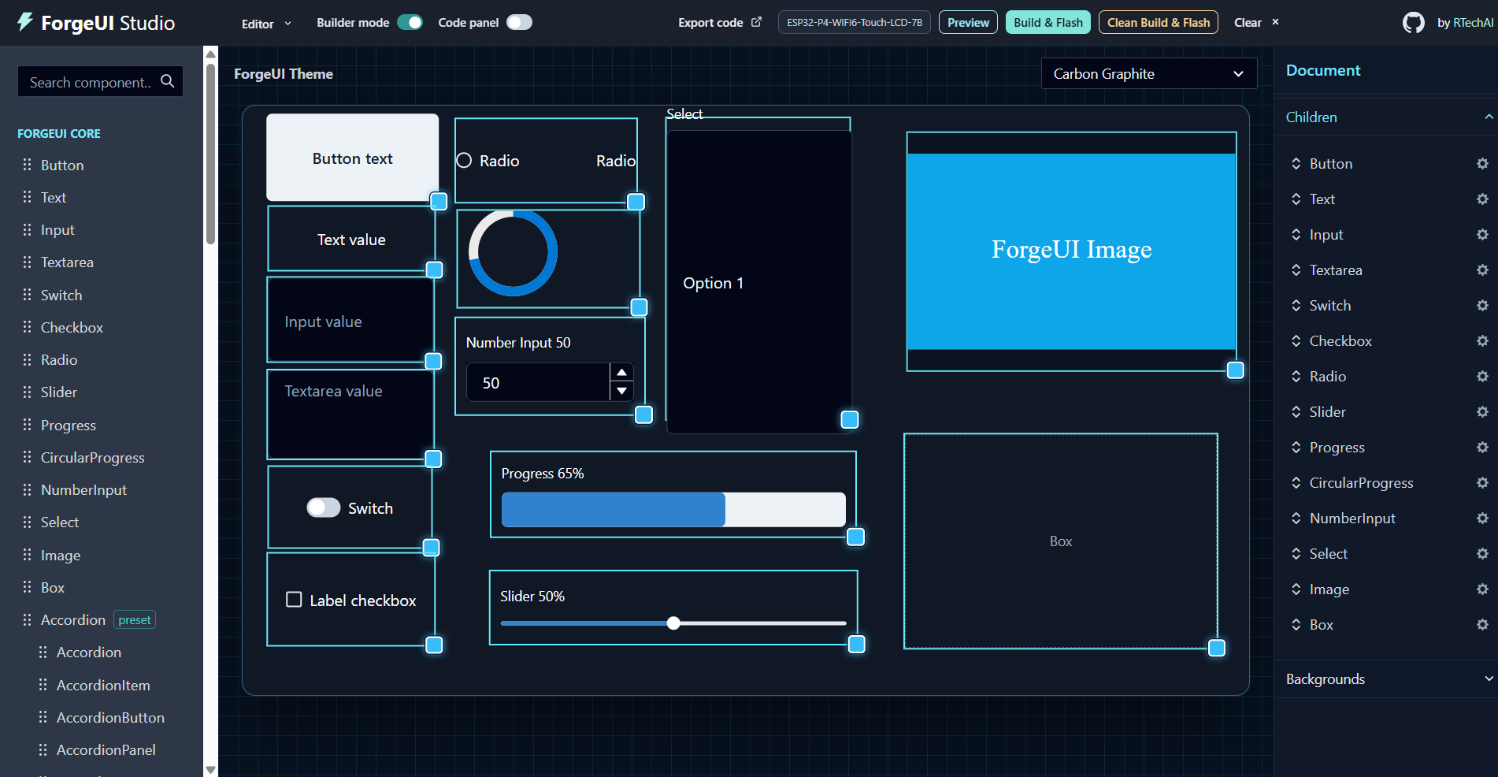Grab the drag handle beside Slider component
1498x777 pixels.
(x=27, y=392)
